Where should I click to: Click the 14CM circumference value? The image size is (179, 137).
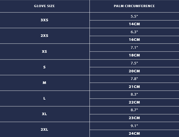[x=134, y=24]
